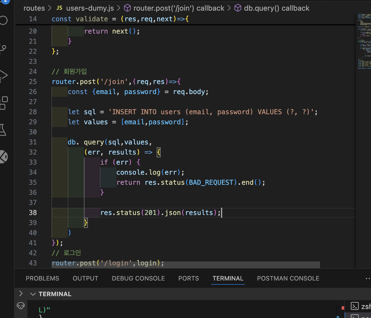This screenshot has height=318, width=371.
Task: Open the Postman extension view
Action: 3,157
